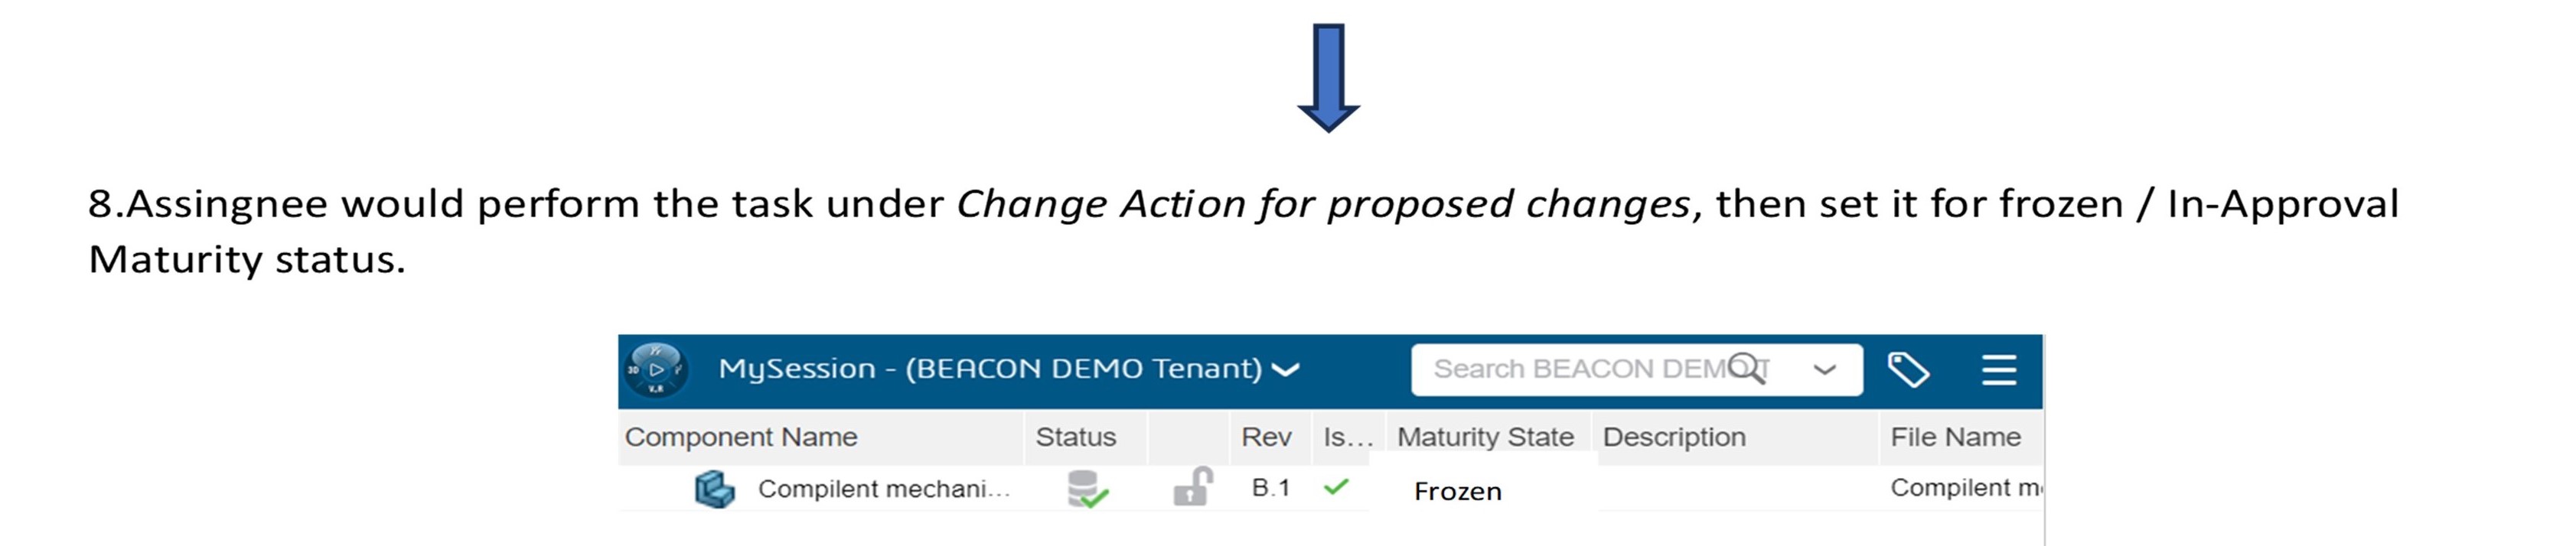Viewport: 2576px width, 546px height.
Task: Sort by Status column header
Action: 1075,437
